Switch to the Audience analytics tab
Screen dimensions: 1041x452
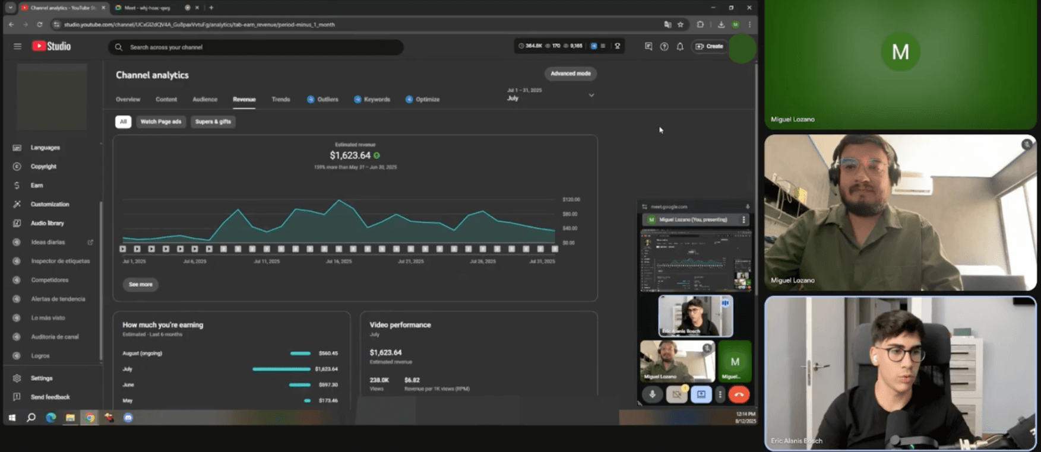[205, 100]
